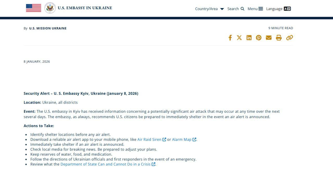Share the alert on X
The width and height of the screenshot is (333, 170).
point(239,38)
